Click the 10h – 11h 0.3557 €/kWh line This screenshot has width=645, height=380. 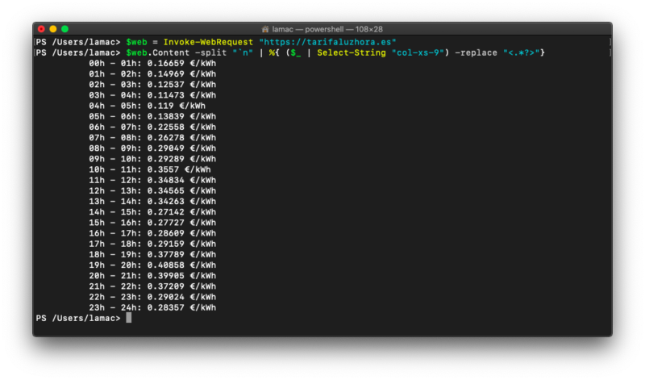coord(150,169)
